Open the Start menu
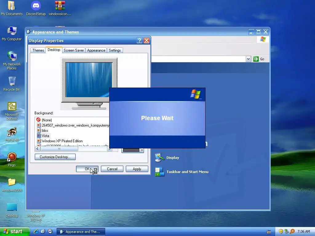This screenshot has height=236, width=315. pyautogui.click(x=15, y=232)
